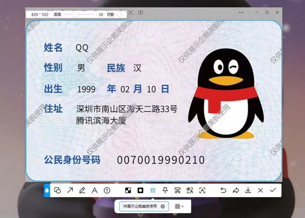Activate the mosaic tool
305x218 pixels.
point(128,190)
